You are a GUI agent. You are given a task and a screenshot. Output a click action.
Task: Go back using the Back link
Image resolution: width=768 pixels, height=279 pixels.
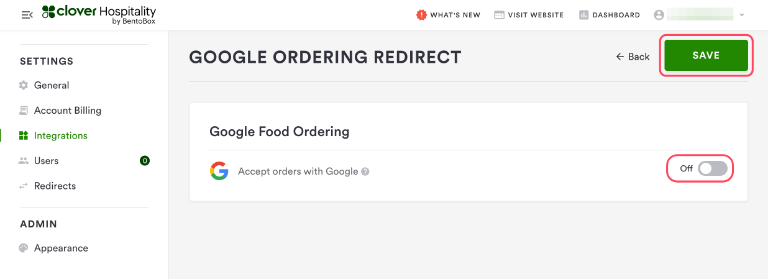click(x=633, y=57)
